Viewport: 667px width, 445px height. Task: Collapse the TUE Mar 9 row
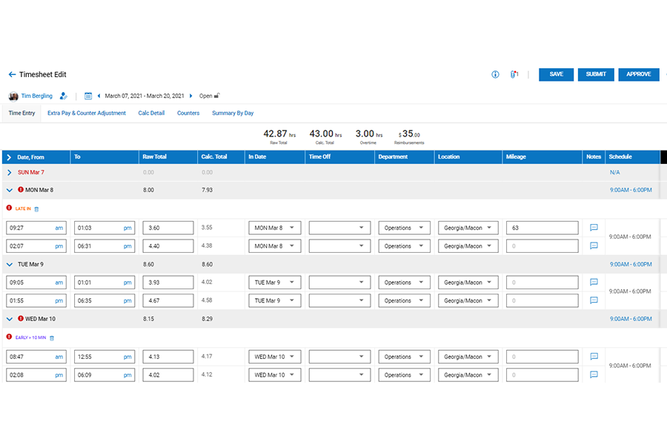pyautogui.click(x=10, y=264)
